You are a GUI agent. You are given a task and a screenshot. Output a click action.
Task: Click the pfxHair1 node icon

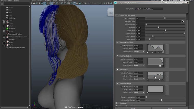[7, 39]
